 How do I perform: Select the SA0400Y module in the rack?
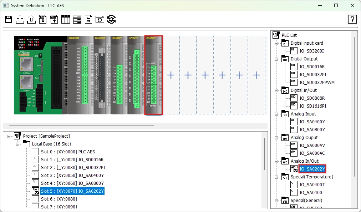[120, 75]
